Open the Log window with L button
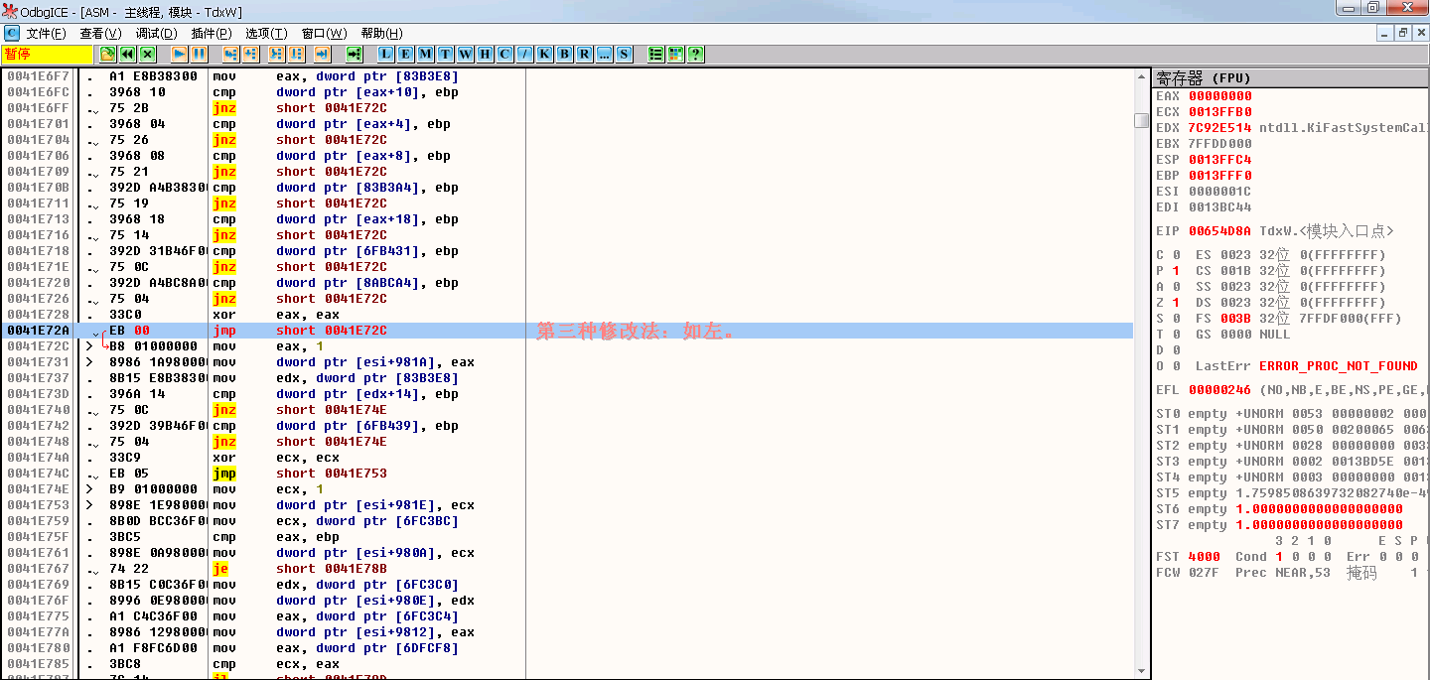The height and width of the screenshot is (680, 1430). tap(386, 54)
